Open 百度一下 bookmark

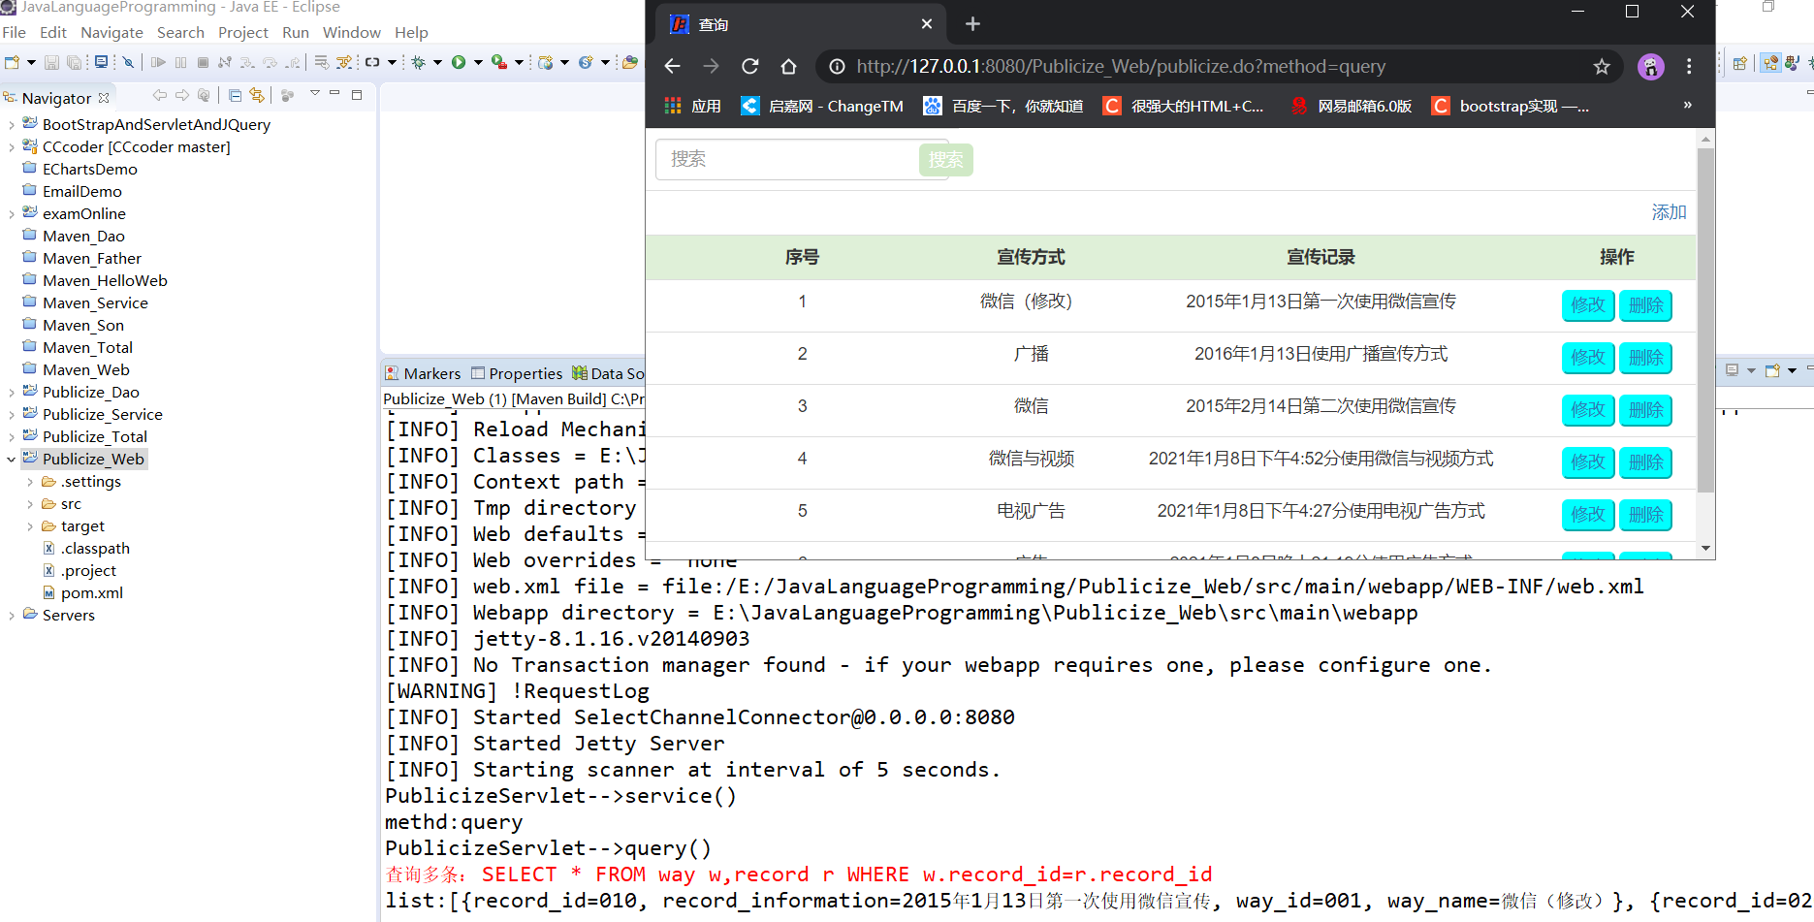(1003, 106)
